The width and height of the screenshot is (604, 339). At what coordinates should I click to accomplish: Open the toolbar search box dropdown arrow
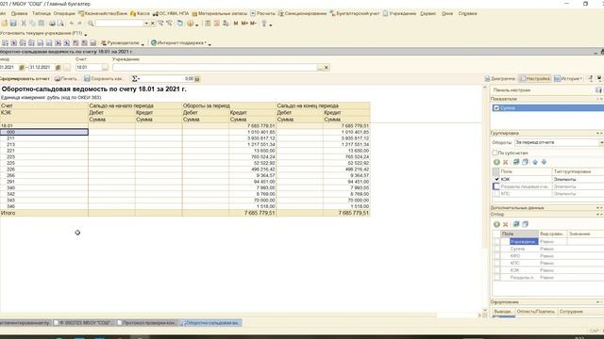pyautogui.click(x=146, y=24)
